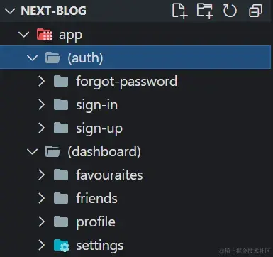The image size is (273, 257).
Task: Collapse all folders in explorer
Action: [x=256, y=11]
